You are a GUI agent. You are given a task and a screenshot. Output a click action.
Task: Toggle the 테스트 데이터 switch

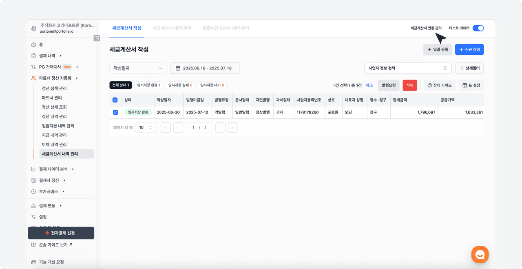point(478,28)
